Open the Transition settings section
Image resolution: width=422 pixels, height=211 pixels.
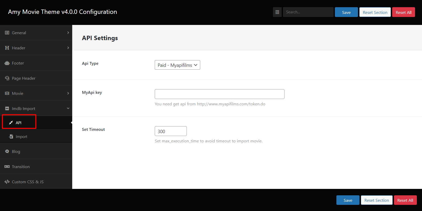click(36, 167)
